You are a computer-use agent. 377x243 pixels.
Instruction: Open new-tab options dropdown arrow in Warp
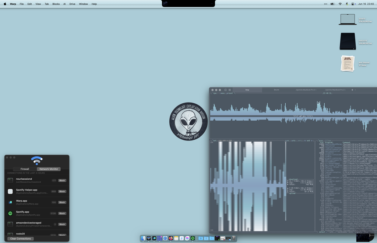pyautogui.click(x=355, y=90)
